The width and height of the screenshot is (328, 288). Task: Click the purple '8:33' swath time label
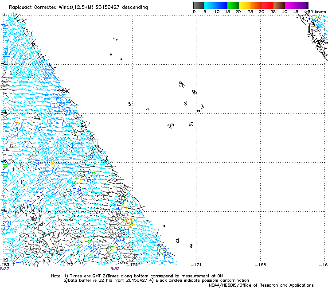coord(115,269)
